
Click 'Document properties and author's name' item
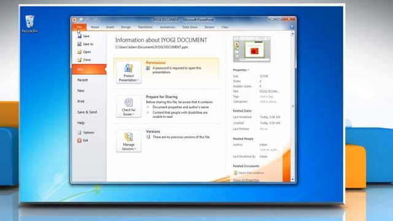click(x=181, y=107)
